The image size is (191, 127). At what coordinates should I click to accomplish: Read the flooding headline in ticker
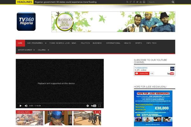pyautogui.click(x=66, y=2)
